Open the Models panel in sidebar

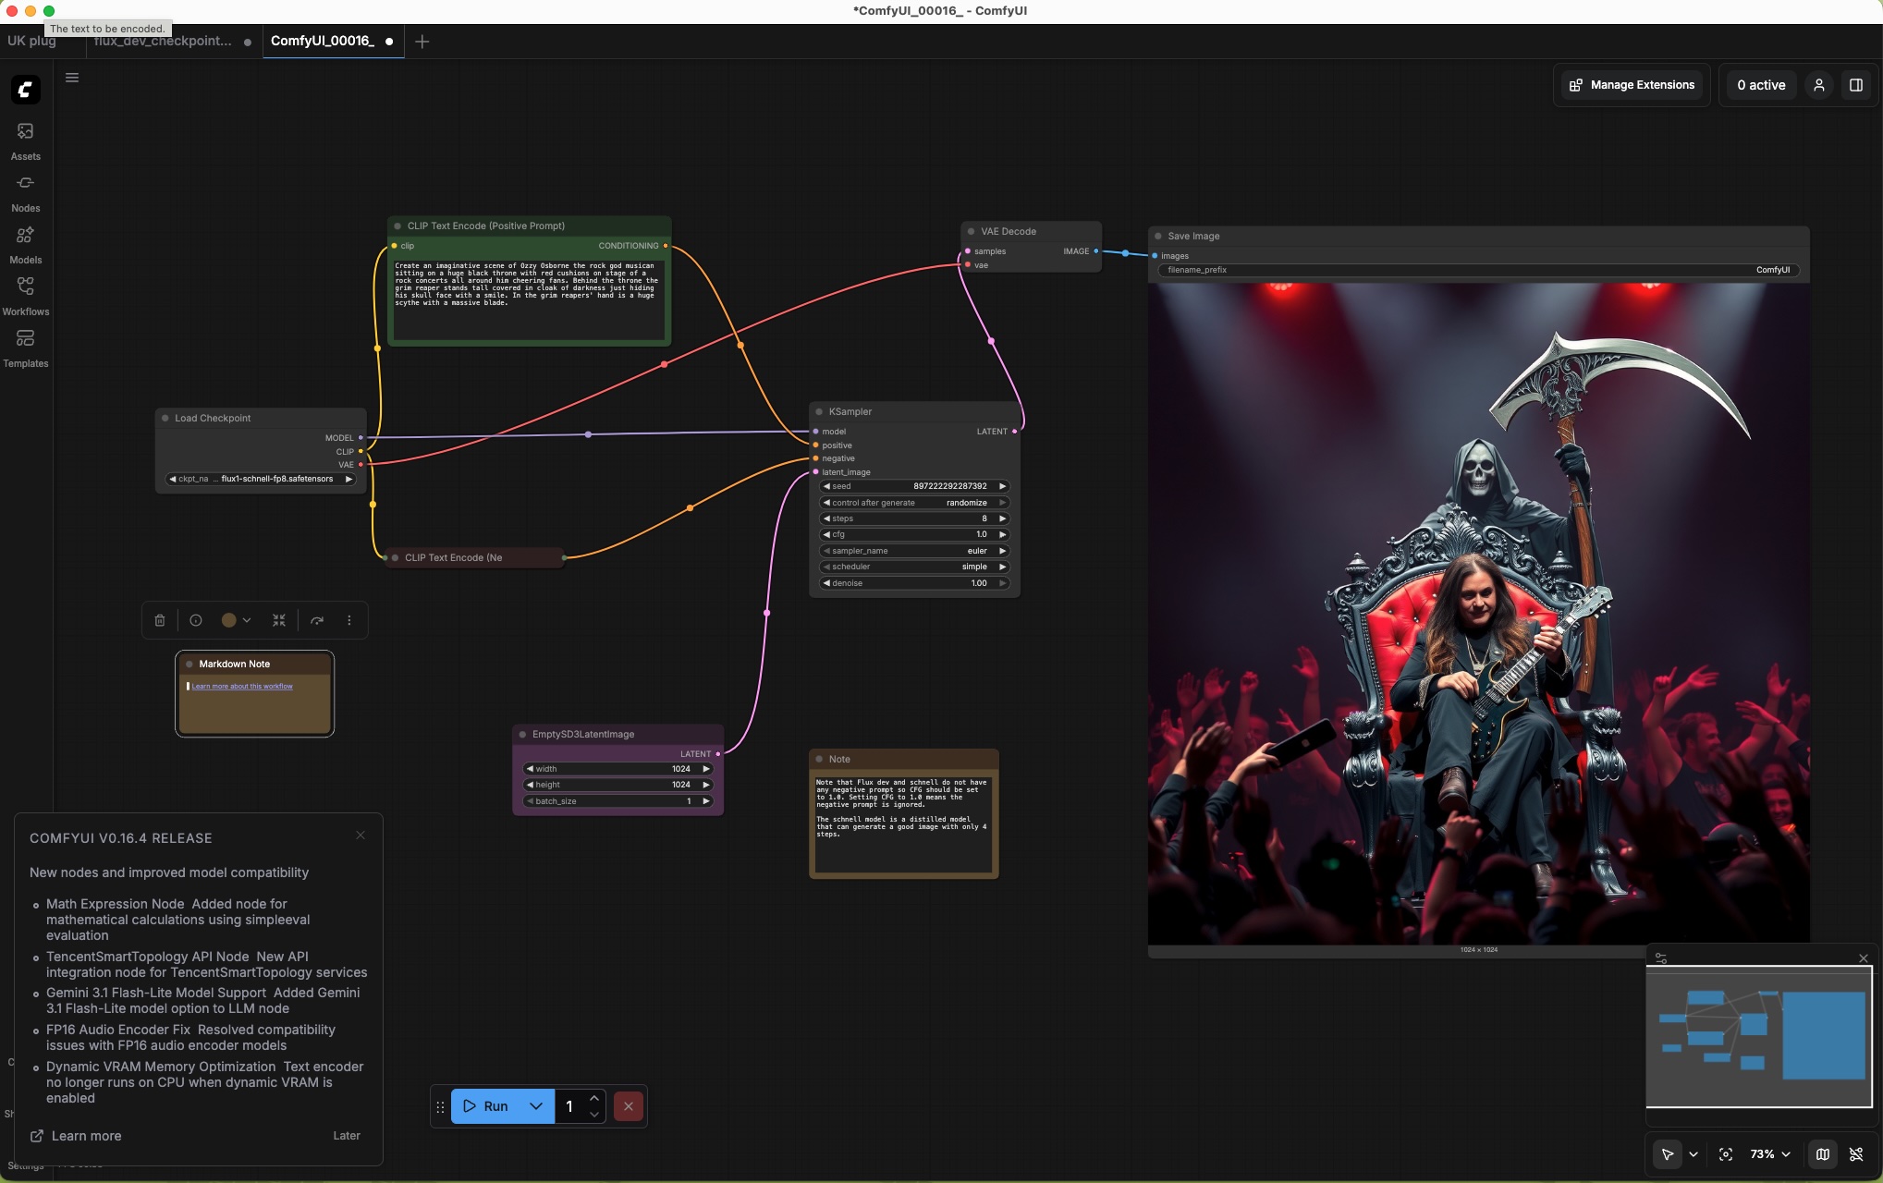[x=26, y=242]
